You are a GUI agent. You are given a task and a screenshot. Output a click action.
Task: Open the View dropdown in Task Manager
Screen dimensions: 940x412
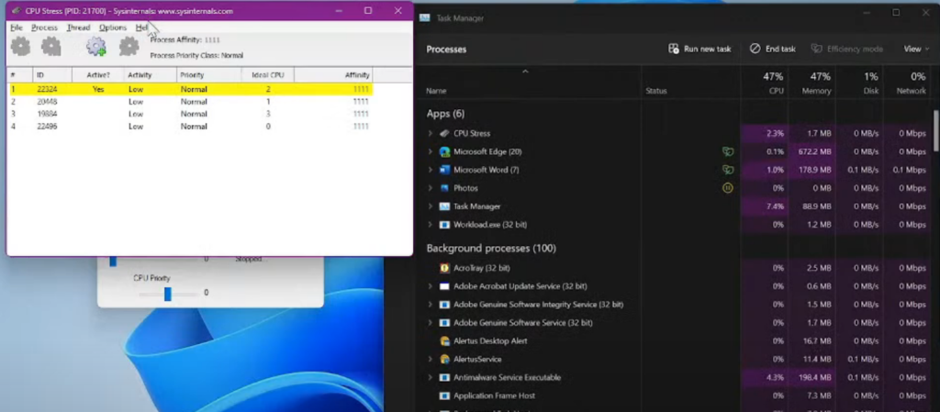(x=916, y=50)
